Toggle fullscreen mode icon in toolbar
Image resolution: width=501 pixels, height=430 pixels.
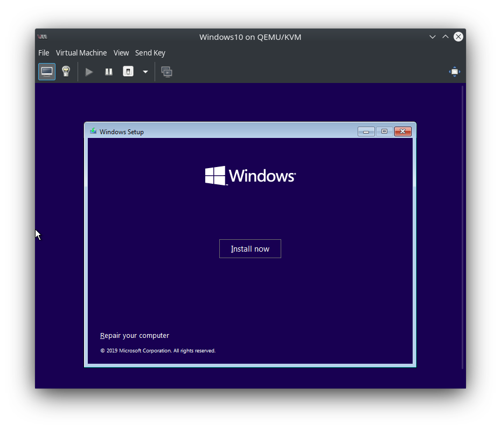tap(455, 72)
